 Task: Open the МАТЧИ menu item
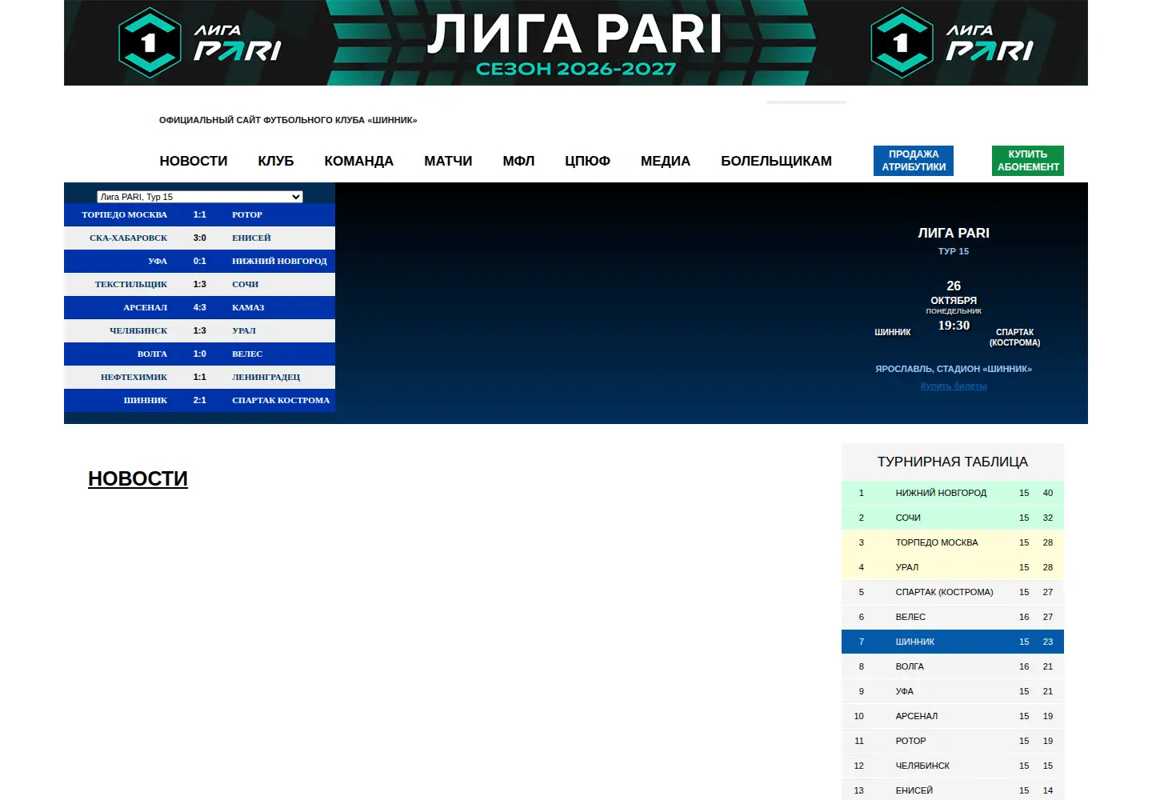(448, 161)
